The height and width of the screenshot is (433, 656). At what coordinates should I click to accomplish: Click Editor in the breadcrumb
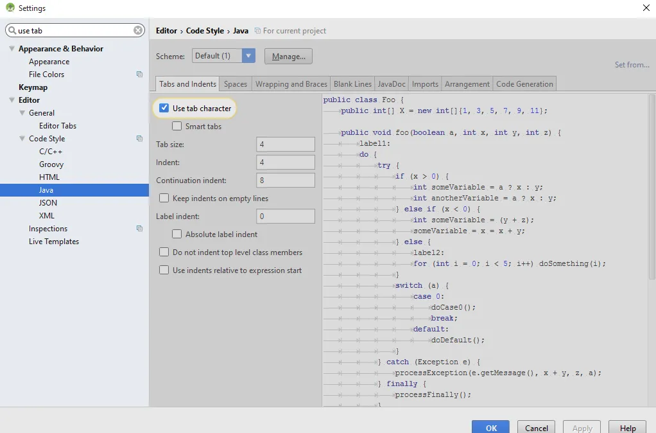[x=166, y=31]
